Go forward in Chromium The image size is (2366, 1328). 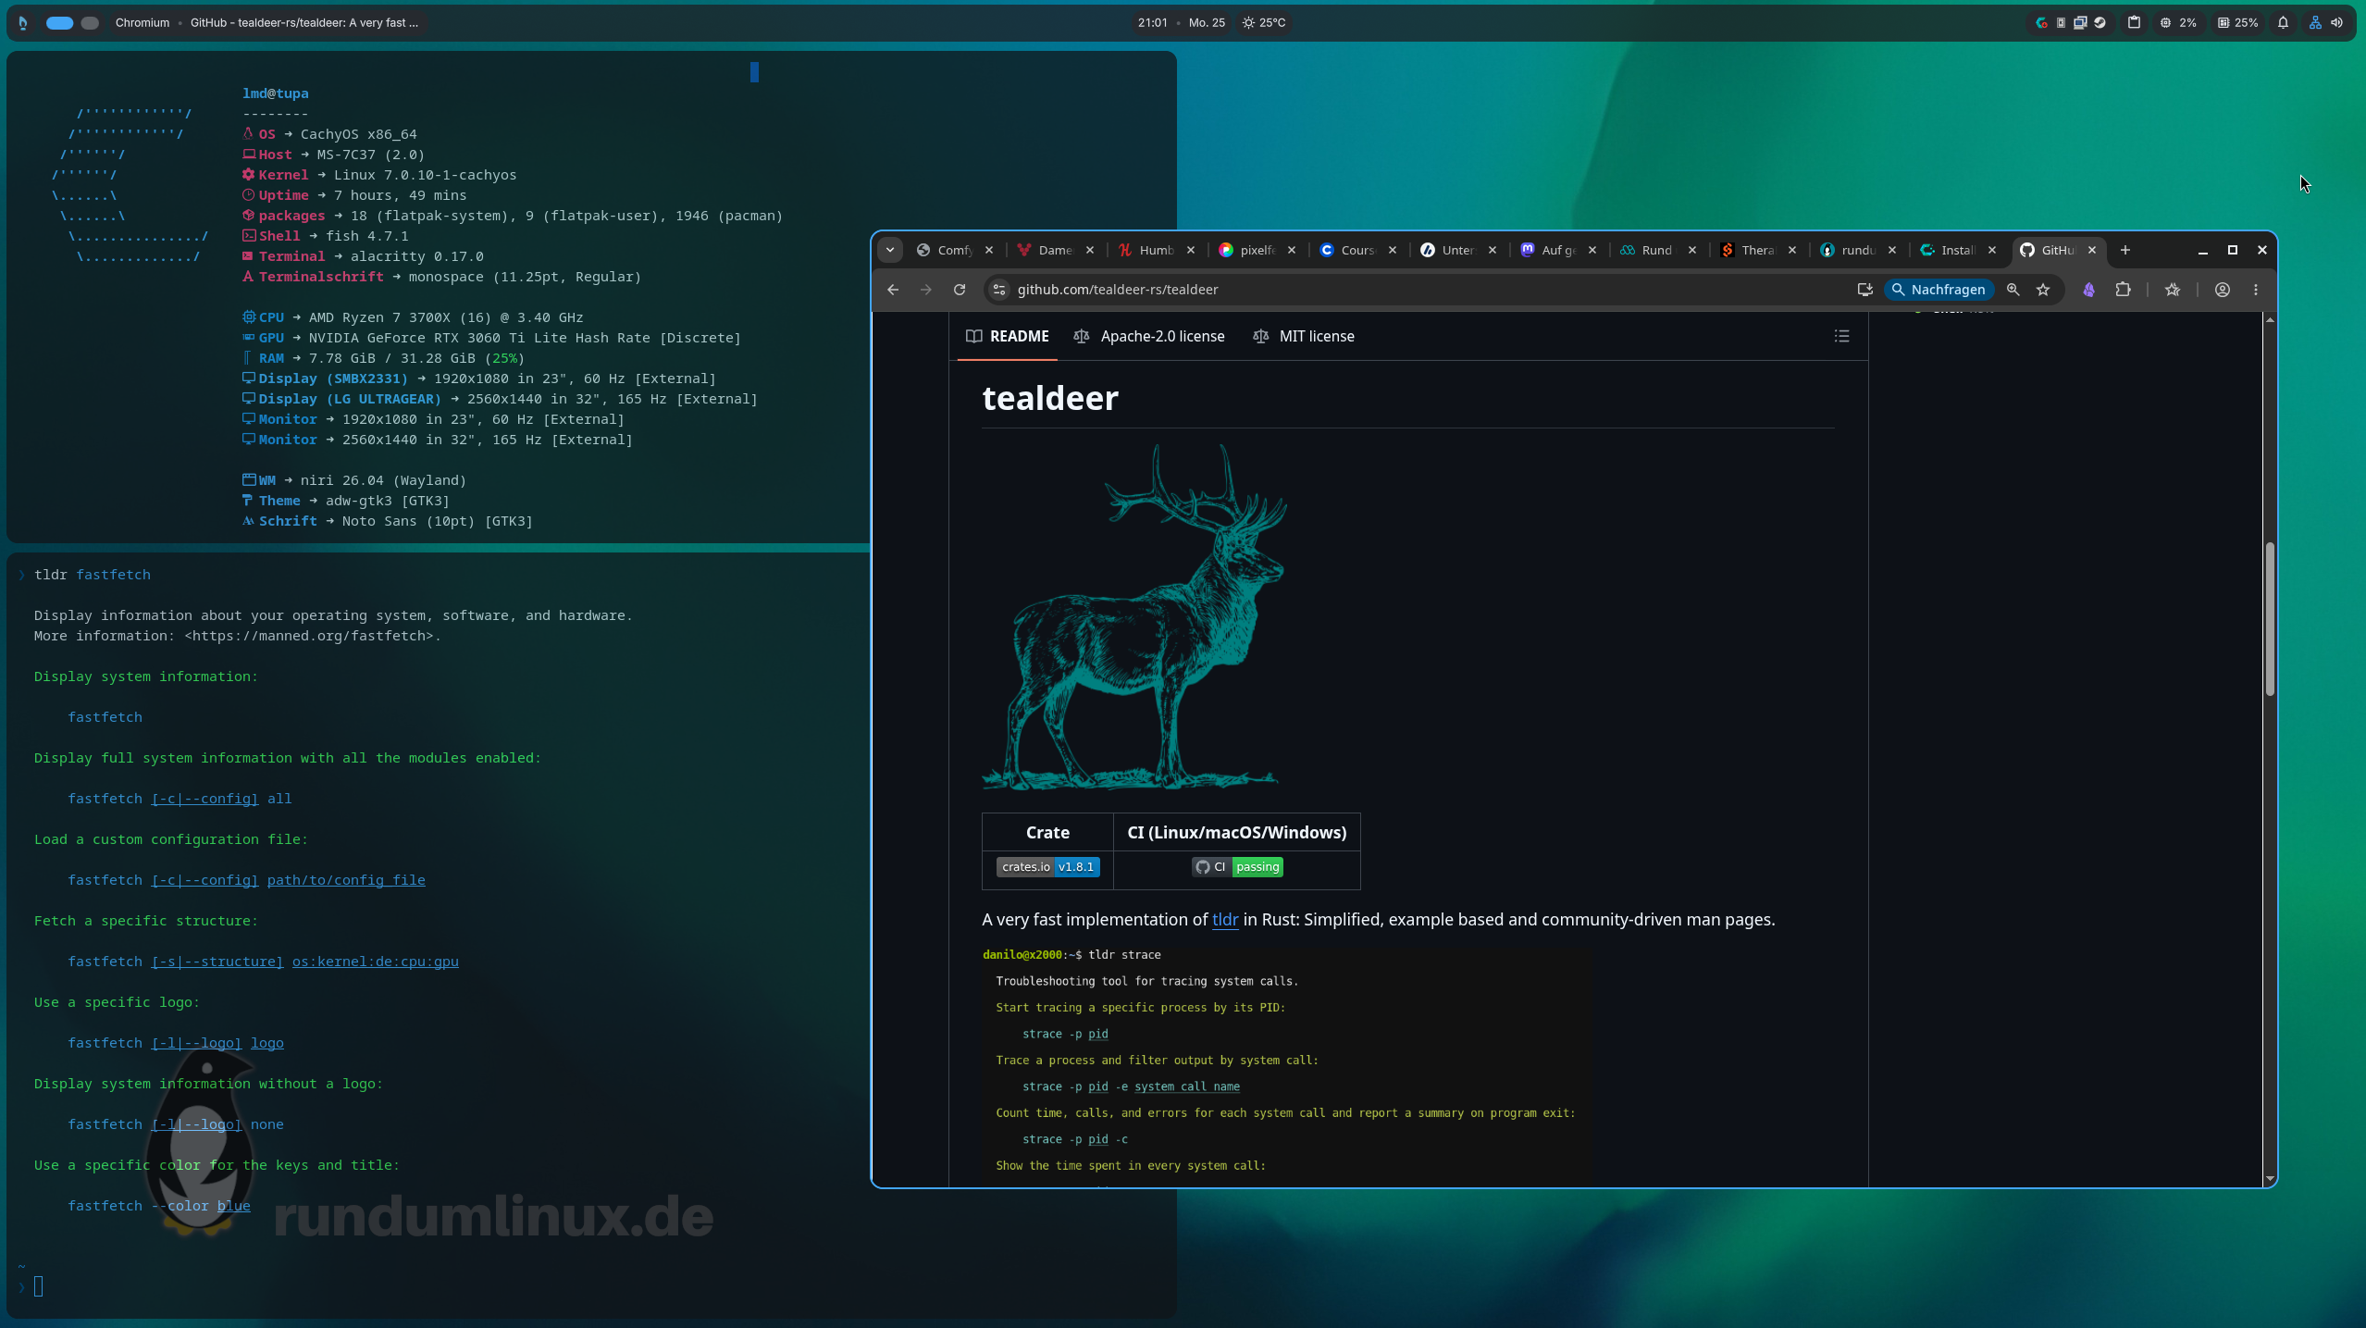925,290
